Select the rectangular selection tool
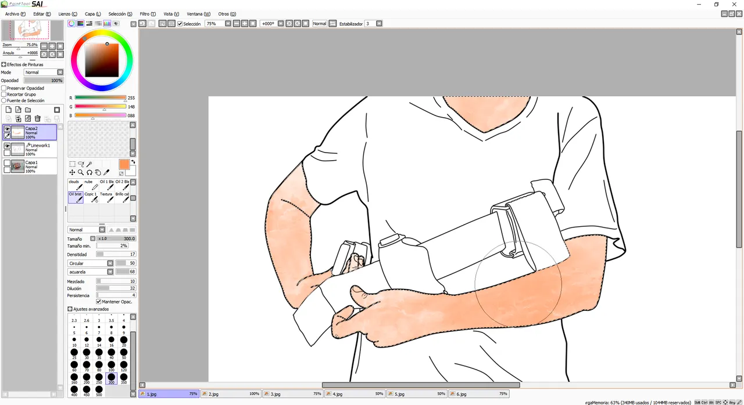This screenshot has height=405, width=744. click(x=72, y=164)
